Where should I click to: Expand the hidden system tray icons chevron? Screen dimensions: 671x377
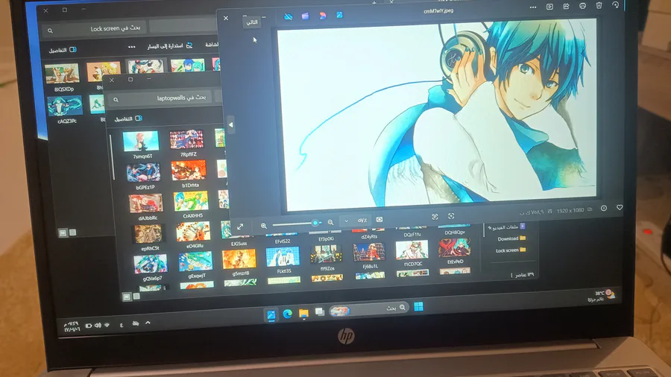coord(148,323)
